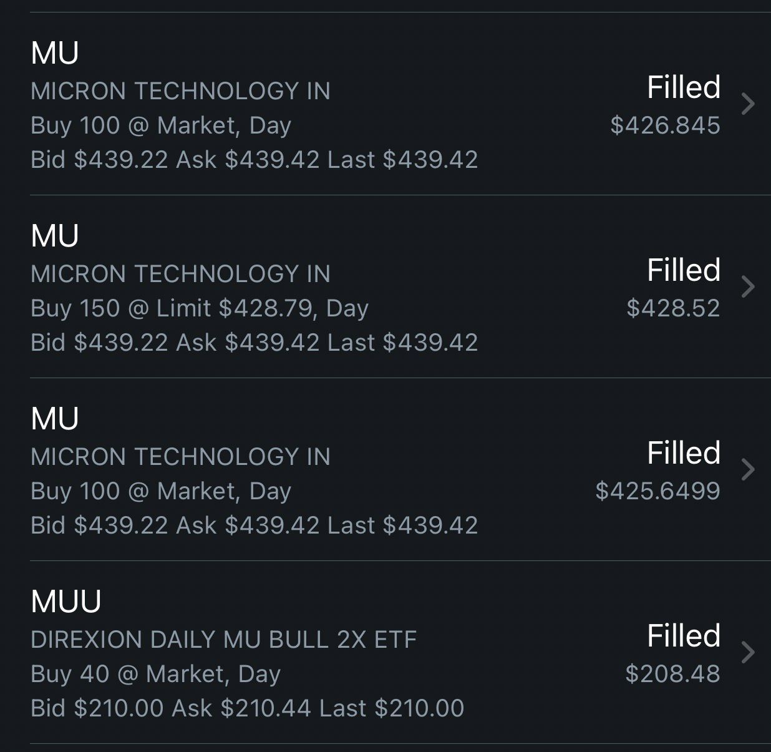Expand the MU order filled at $425.6499

pos(748,469)
